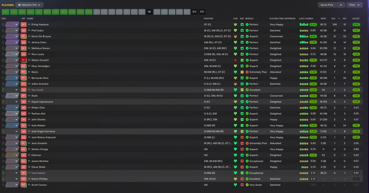Click Scott Carson's Very Good morale icon
The image size is (369, 193).
pos(247,185)
